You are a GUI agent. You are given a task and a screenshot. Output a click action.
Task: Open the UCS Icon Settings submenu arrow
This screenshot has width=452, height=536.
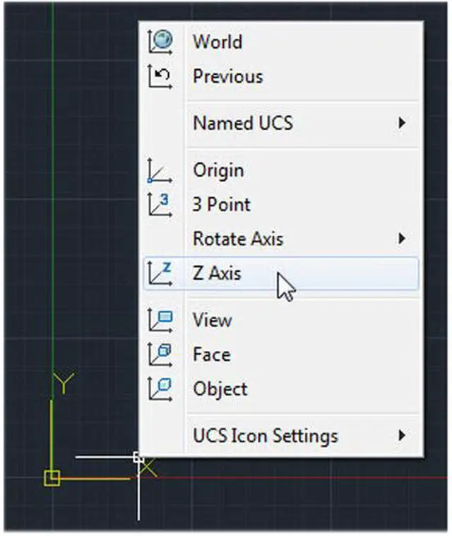click(402, 436)
